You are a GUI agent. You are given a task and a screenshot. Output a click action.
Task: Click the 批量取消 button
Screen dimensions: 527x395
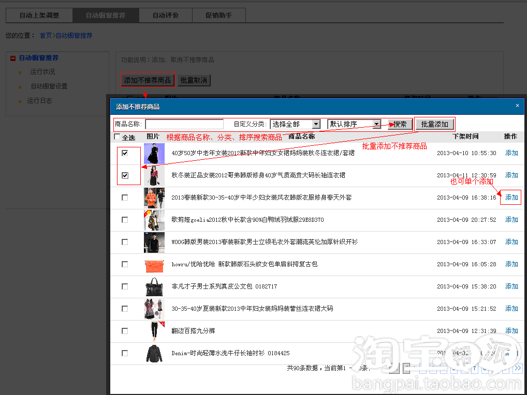pos(194,80)
